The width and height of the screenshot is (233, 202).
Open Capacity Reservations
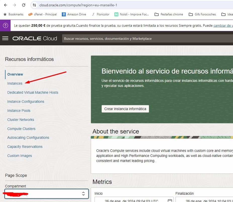[25, 147]
